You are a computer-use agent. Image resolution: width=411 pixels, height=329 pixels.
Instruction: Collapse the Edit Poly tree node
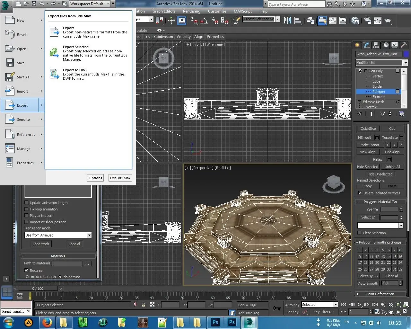click(x=365, y=71)
